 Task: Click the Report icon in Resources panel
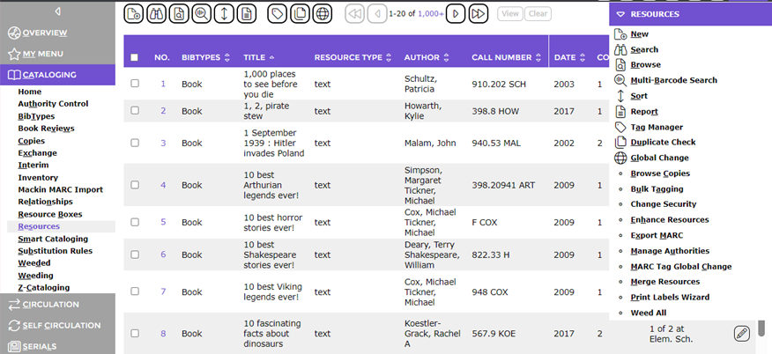[620, 112]
